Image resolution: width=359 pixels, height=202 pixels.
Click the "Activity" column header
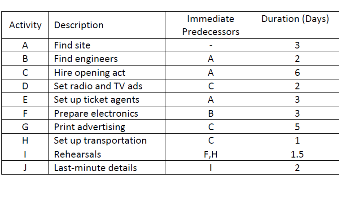click(x=25, y=25)
